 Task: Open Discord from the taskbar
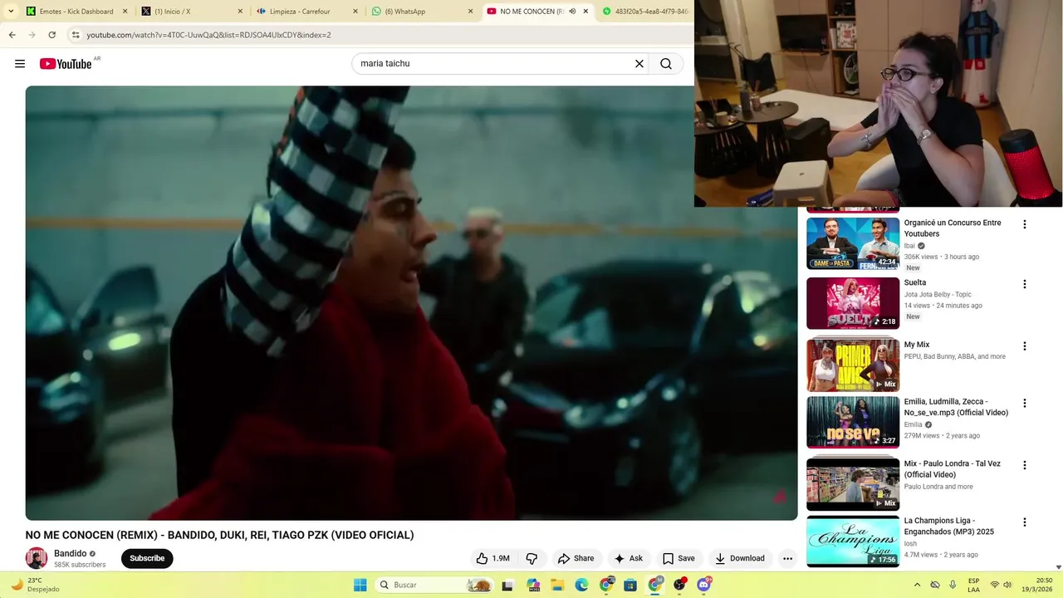pos(704,585)
